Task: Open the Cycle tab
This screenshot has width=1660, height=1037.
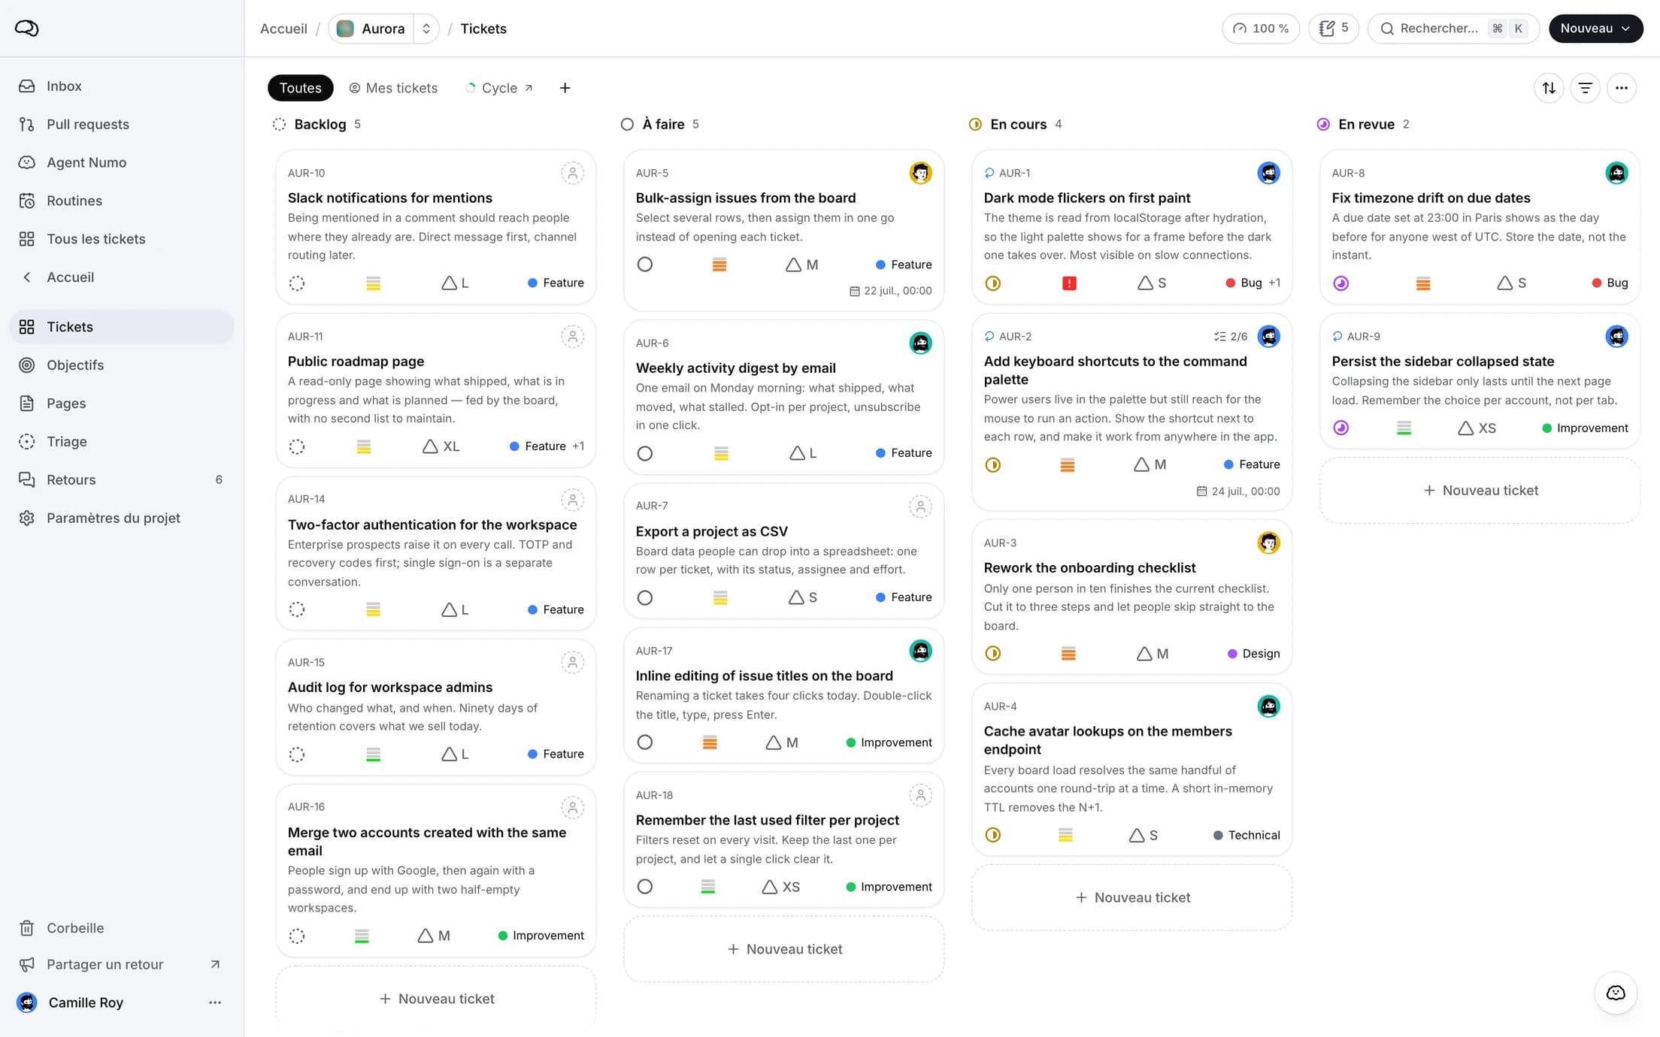Action: [499, 88]
